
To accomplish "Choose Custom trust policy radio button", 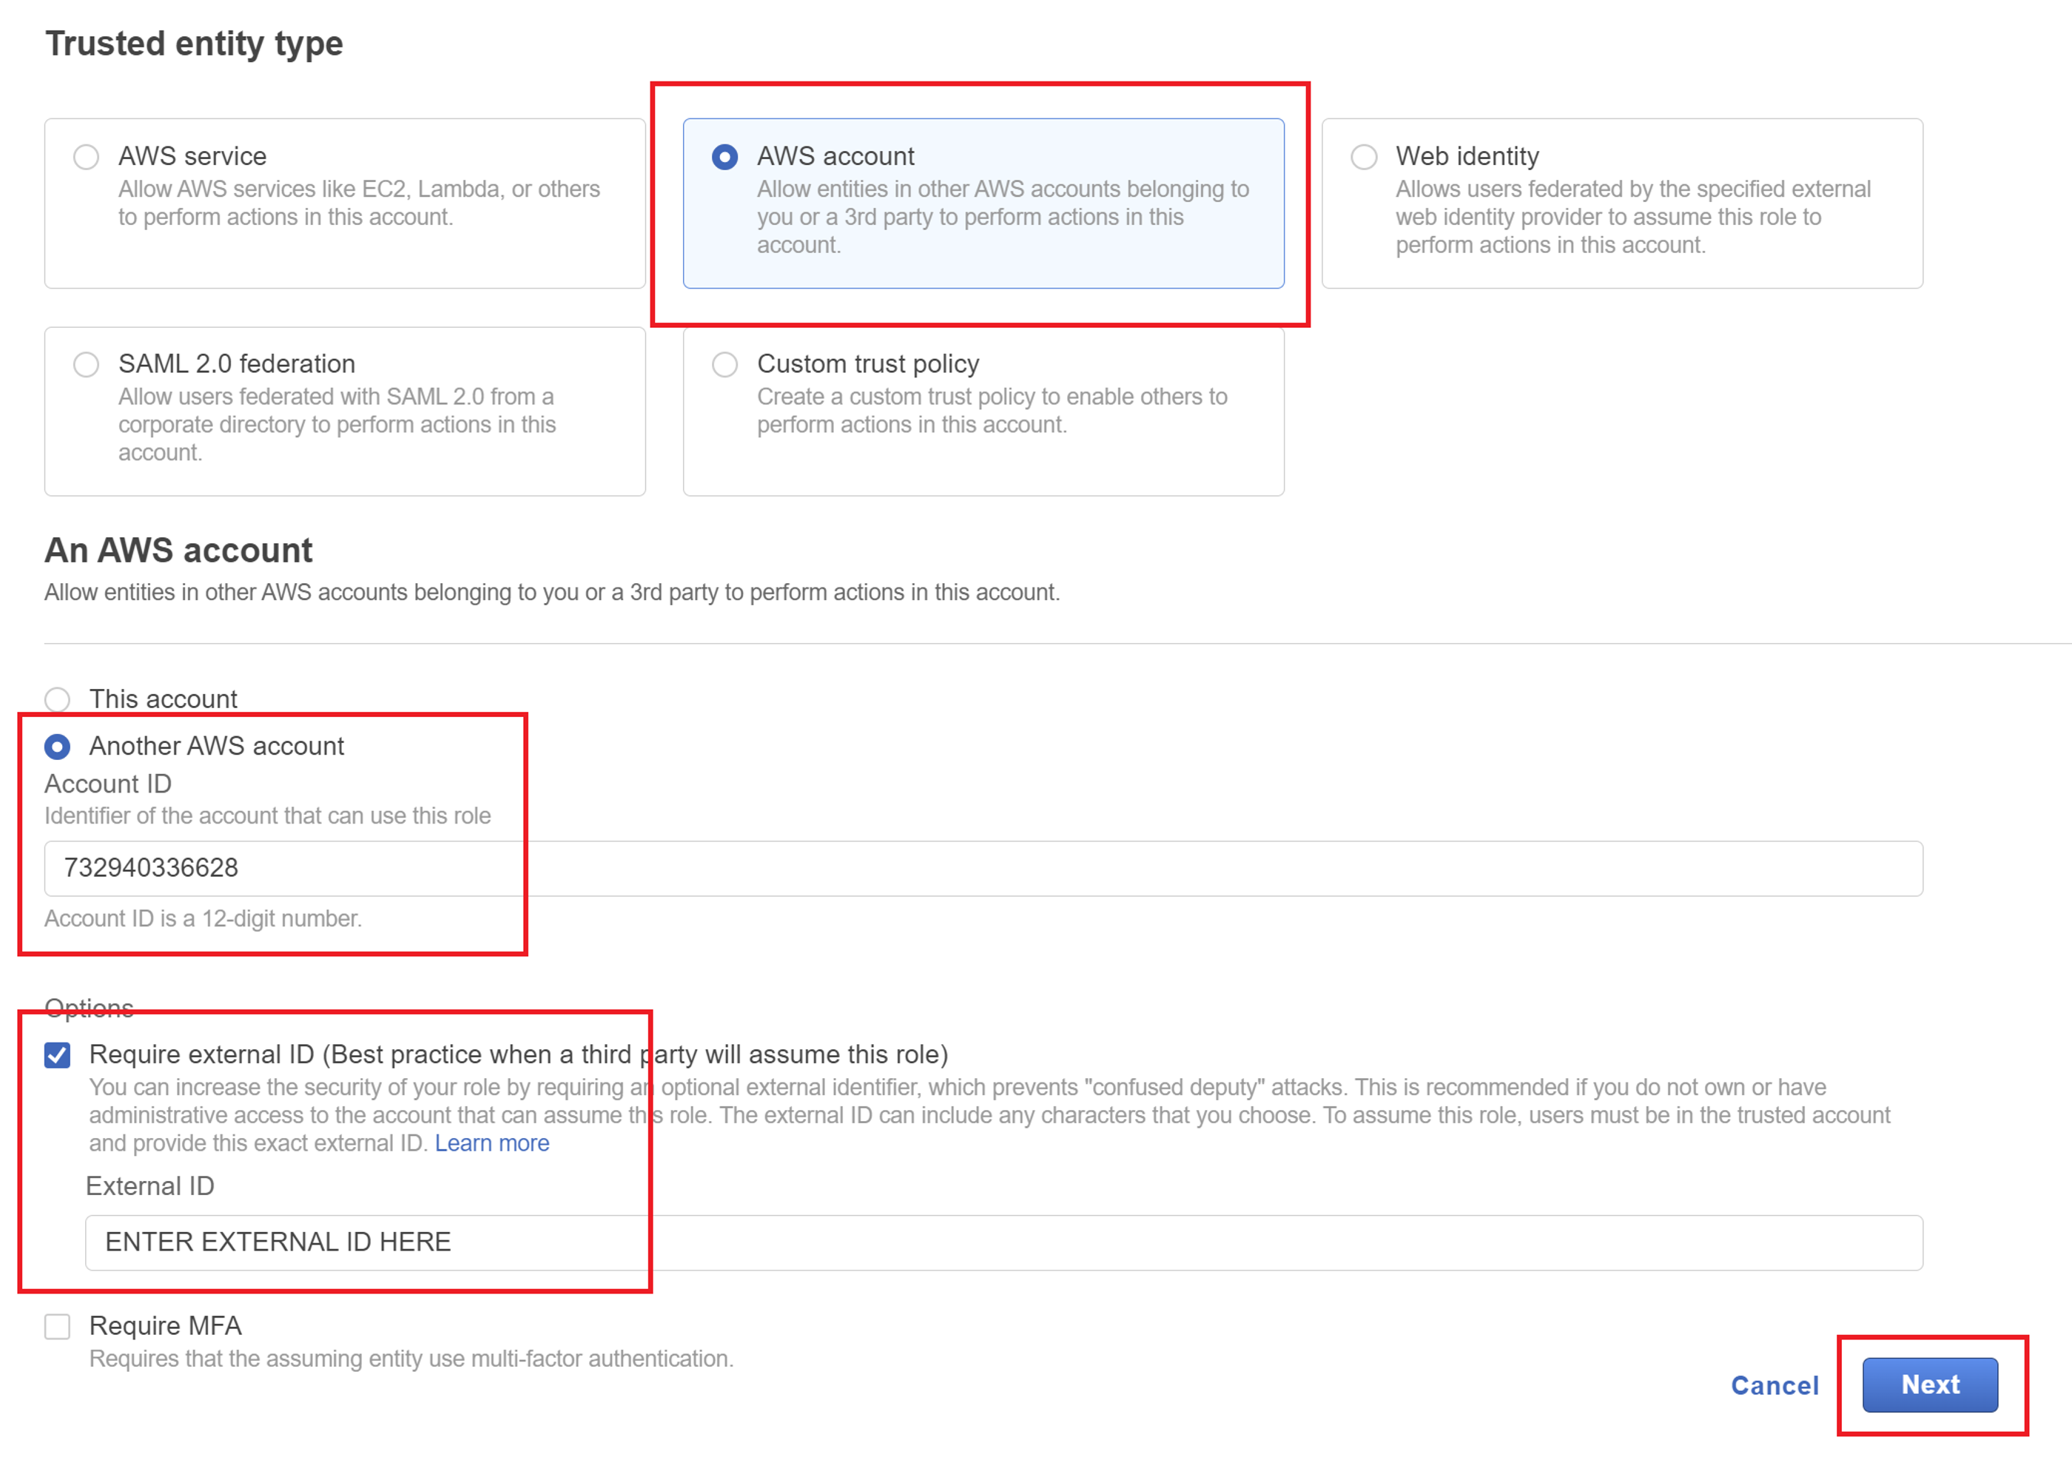I will coord(724,365).
